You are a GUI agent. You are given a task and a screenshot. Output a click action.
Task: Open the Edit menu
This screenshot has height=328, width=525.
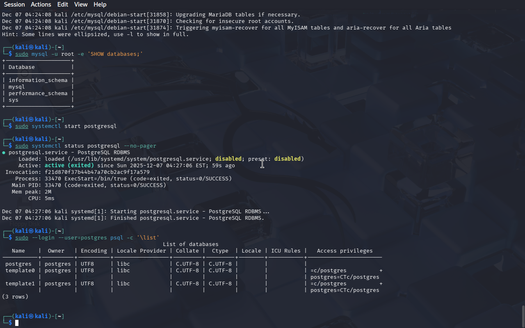(x=63, y=5)
